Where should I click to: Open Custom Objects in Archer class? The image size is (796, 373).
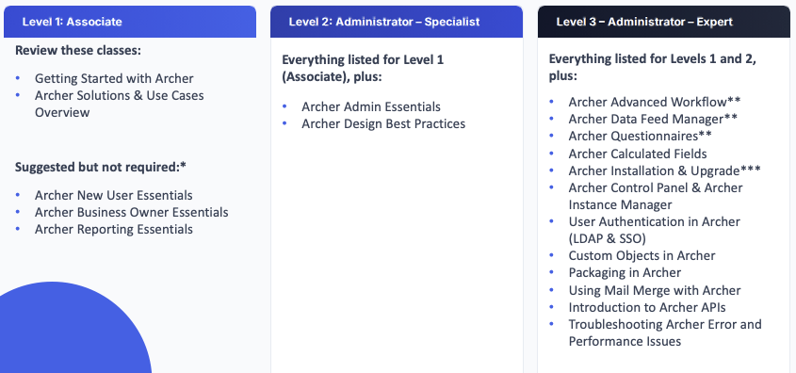pos(642,256)
